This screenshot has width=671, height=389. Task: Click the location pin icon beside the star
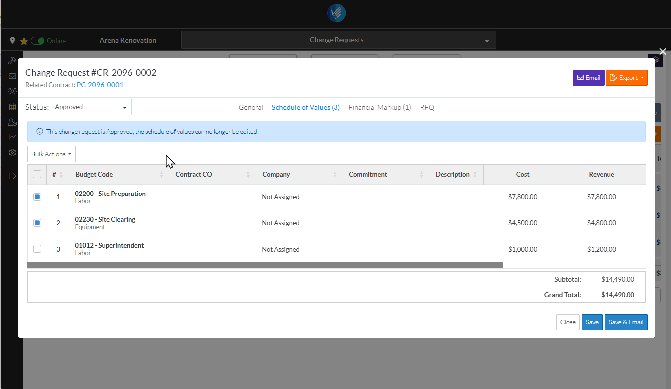pos(12,41)
